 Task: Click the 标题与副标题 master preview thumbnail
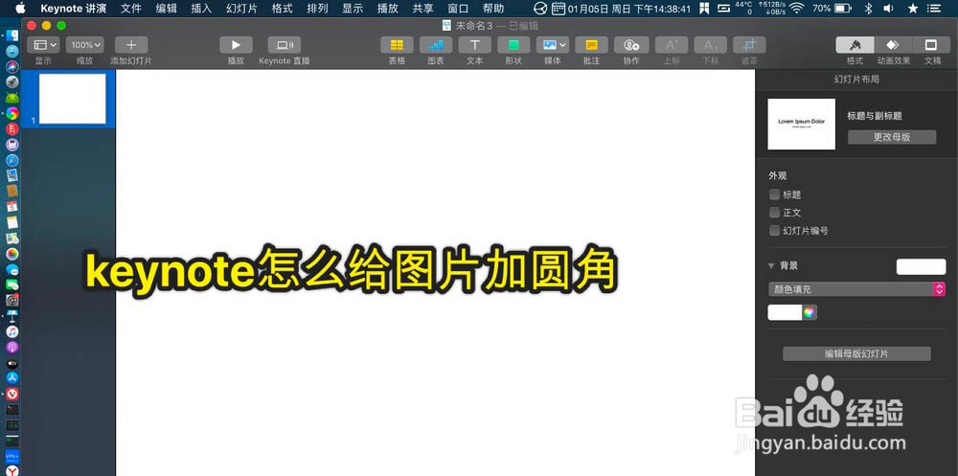(x=801, y=125)
